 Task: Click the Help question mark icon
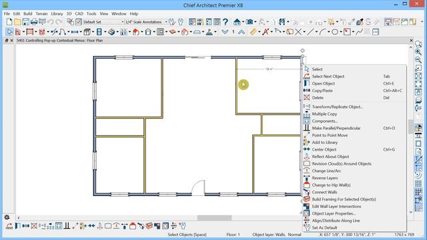226,22
